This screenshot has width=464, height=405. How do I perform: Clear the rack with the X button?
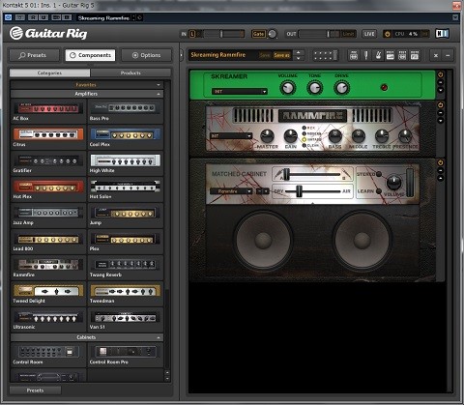[436, 55]
